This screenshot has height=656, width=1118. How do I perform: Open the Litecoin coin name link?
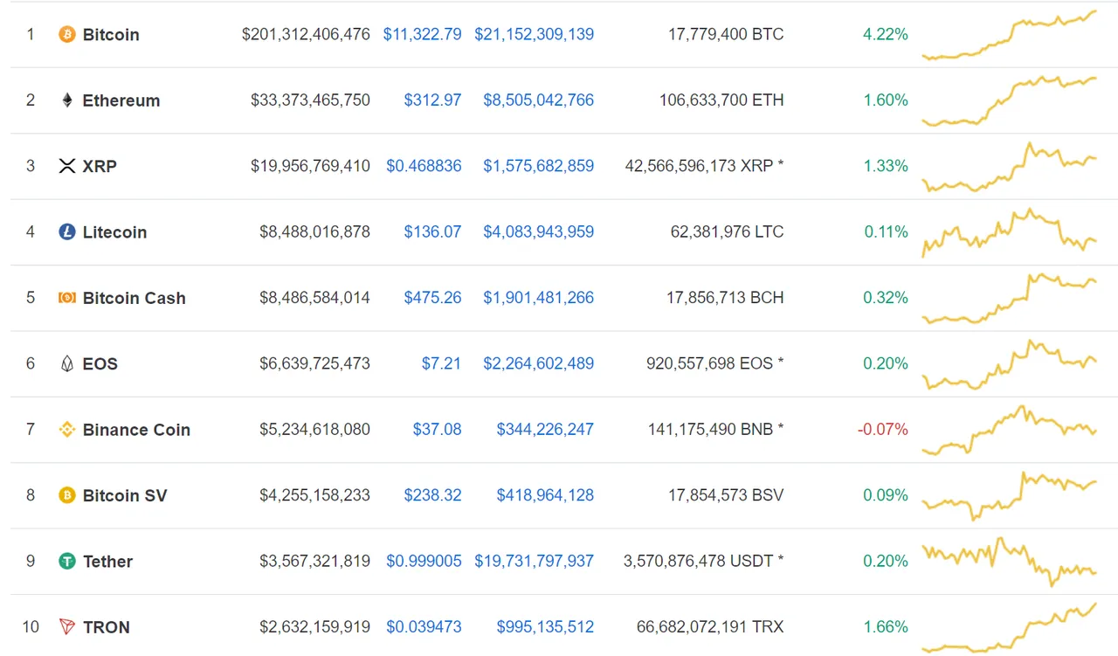tap(114, 232)
